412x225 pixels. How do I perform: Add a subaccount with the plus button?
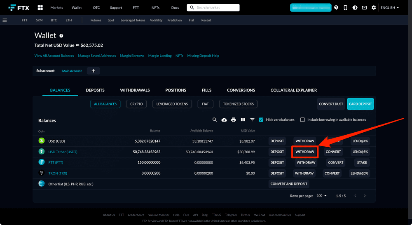coord(93,71)
